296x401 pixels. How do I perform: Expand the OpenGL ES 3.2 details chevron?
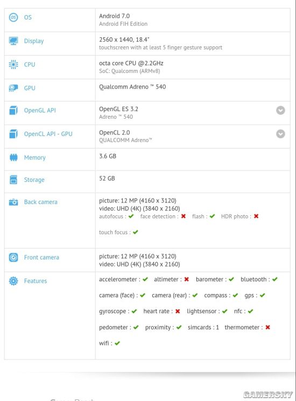(280, 110)
